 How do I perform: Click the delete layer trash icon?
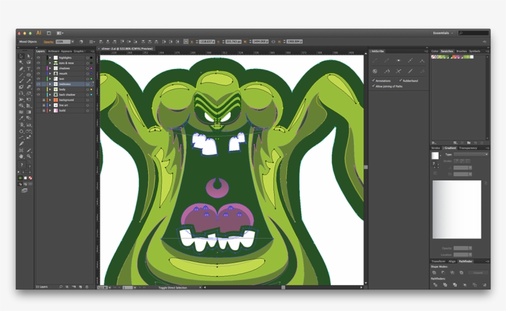pos(87,286)
